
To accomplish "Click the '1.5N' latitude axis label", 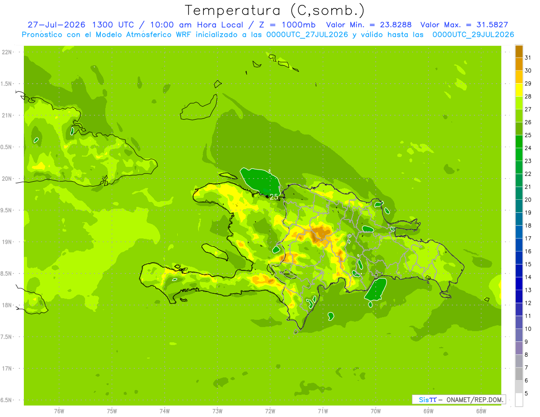I will (7, 84).
